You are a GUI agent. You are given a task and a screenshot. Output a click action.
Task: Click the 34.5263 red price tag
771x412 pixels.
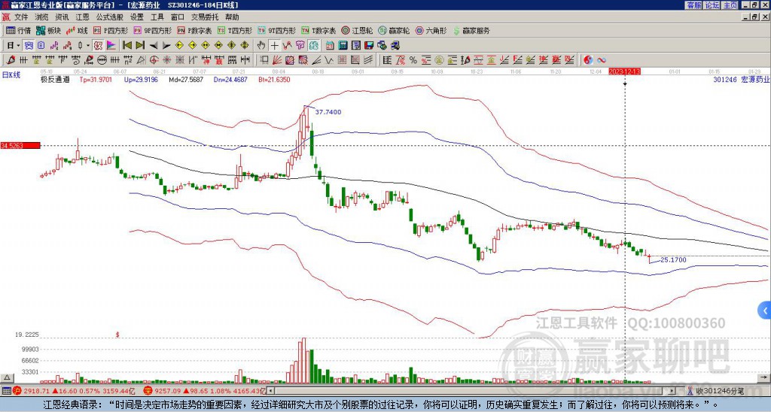[20, 146]
